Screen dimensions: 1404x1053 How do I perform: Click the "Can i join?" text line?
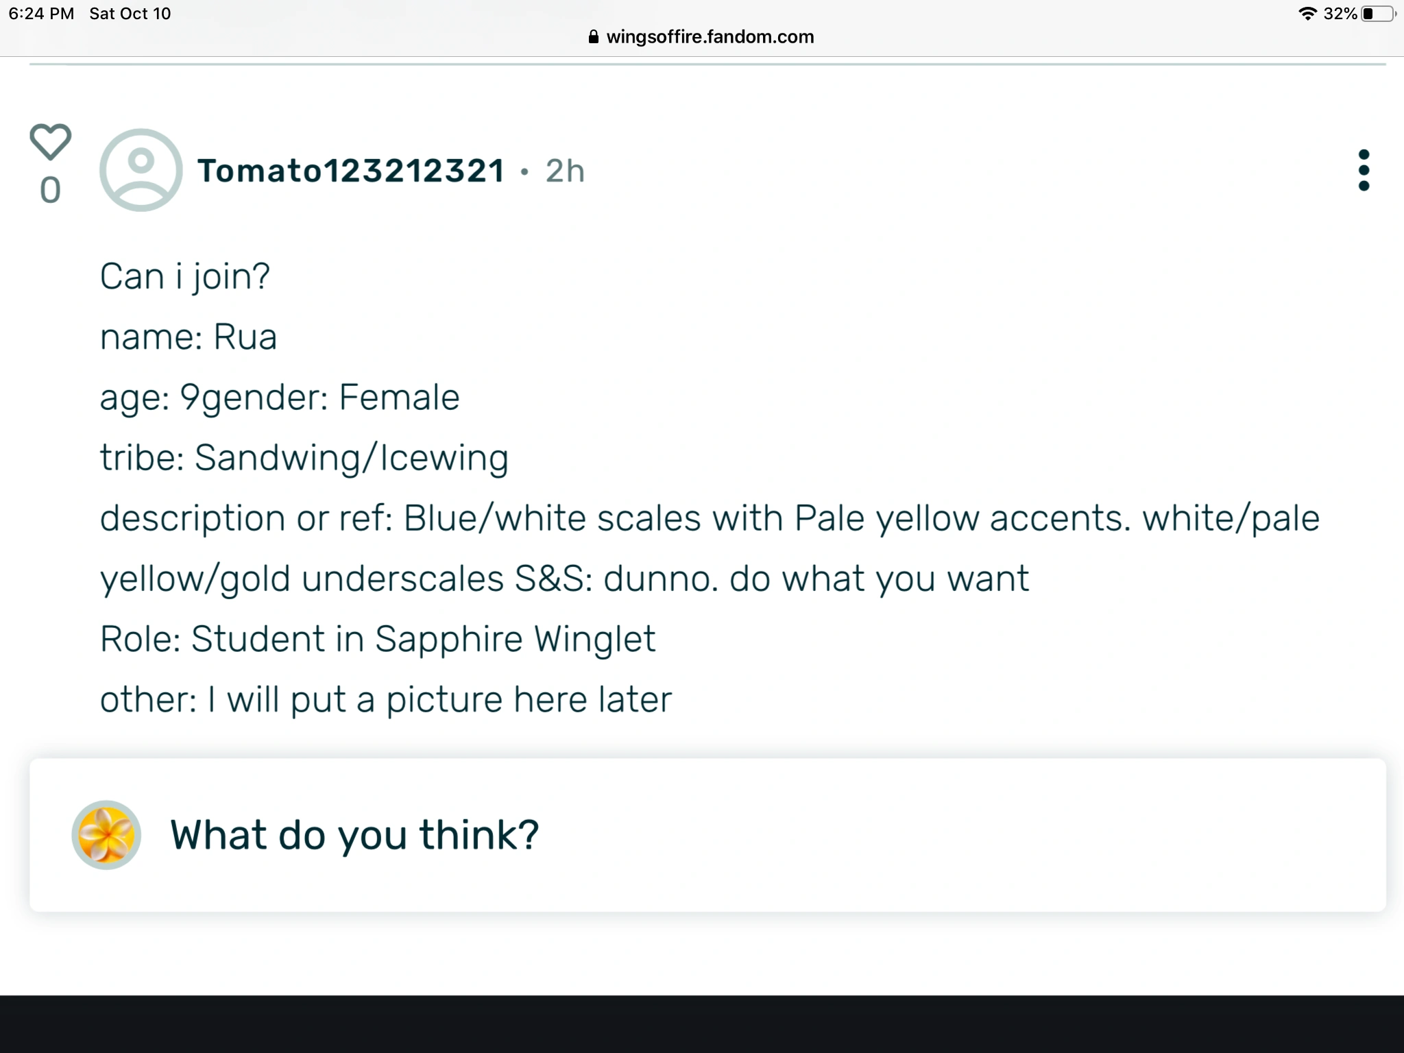[x=185, y=277]
